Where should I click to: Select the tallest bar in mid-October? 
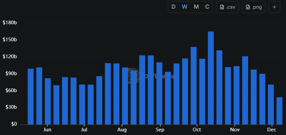[211, 78]
